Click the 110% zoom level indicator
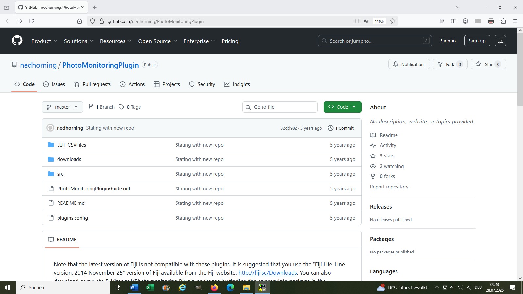Screen dimensions: 523x294 [379, 21]
